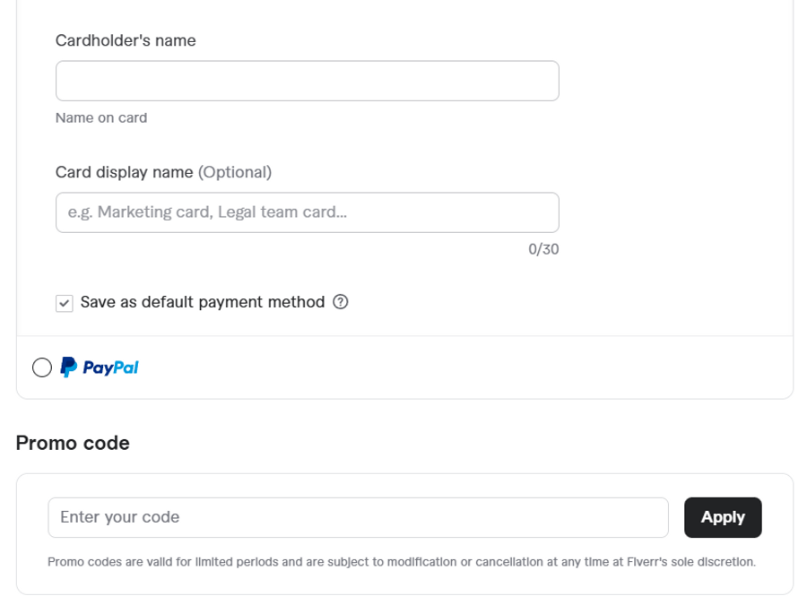Uncheck Save as default payment method checkbox

(65, 303)
